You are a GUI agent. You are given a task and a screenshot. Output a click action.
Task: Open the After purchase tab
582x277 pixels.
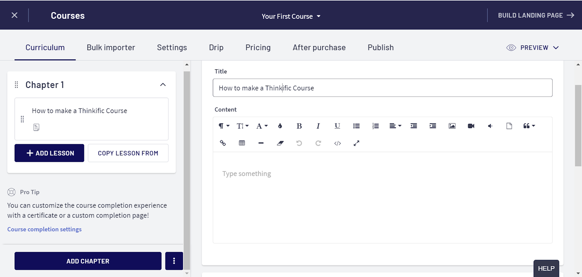click(x=319, y=48)
